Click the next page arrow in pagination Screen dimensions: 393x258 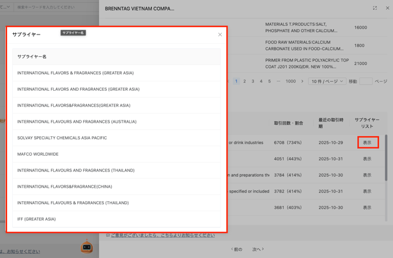click(302, 81)
